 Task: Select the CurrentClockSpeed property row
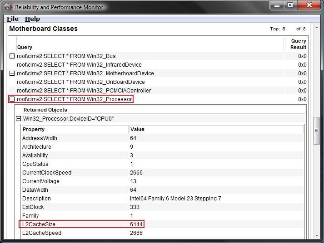[x=46, y=173]
